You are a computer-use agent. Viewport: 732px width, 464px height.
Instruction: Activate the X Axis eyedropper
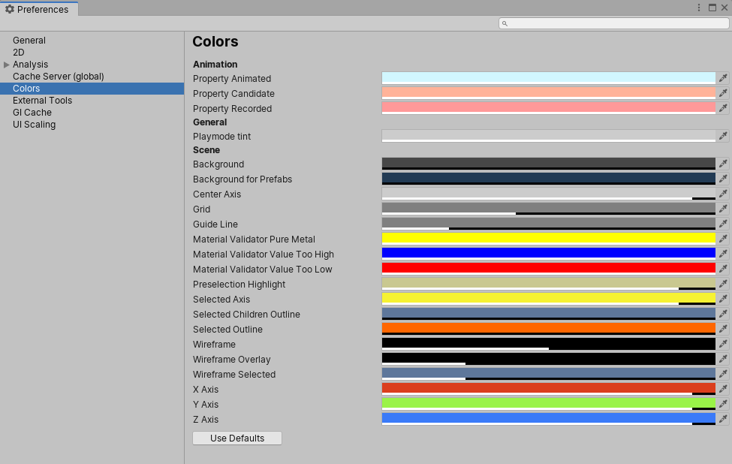723,389
